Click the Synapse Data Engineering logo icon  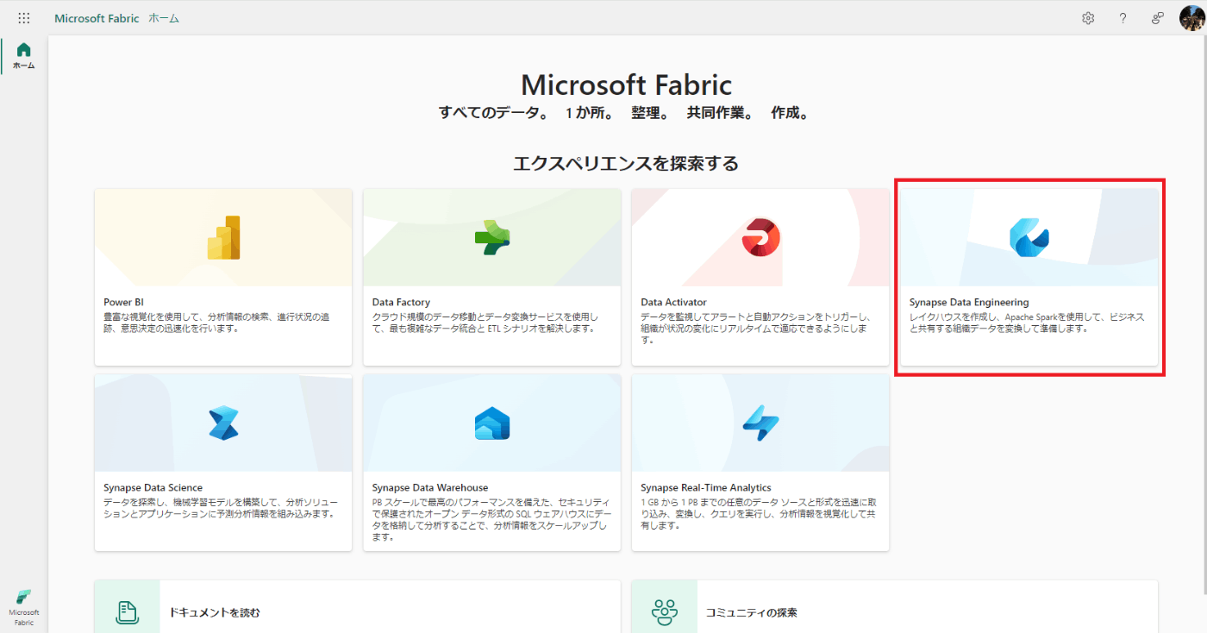pyautogui.click(x=1029, y=238)
